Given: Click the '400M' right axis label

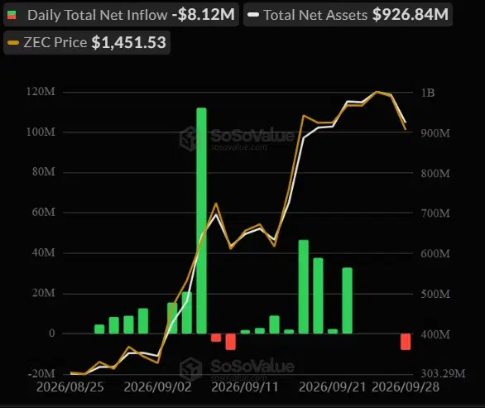Looking at the screenshot, I should (435, 334).
